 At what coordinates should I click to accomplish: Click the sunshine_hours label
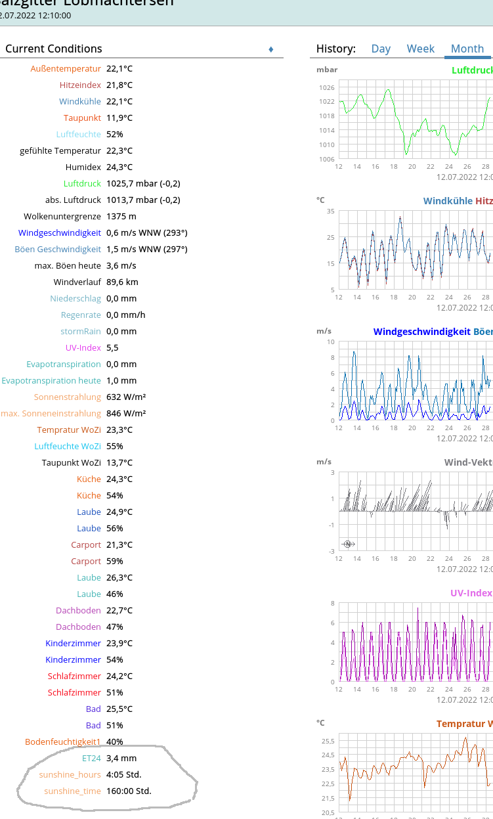coord(70,774)
